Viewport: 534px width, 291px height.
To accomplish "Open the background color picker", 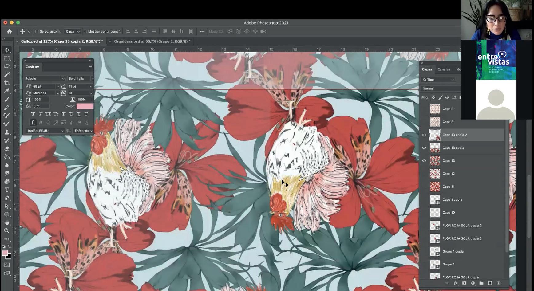I will click(9, 256).
